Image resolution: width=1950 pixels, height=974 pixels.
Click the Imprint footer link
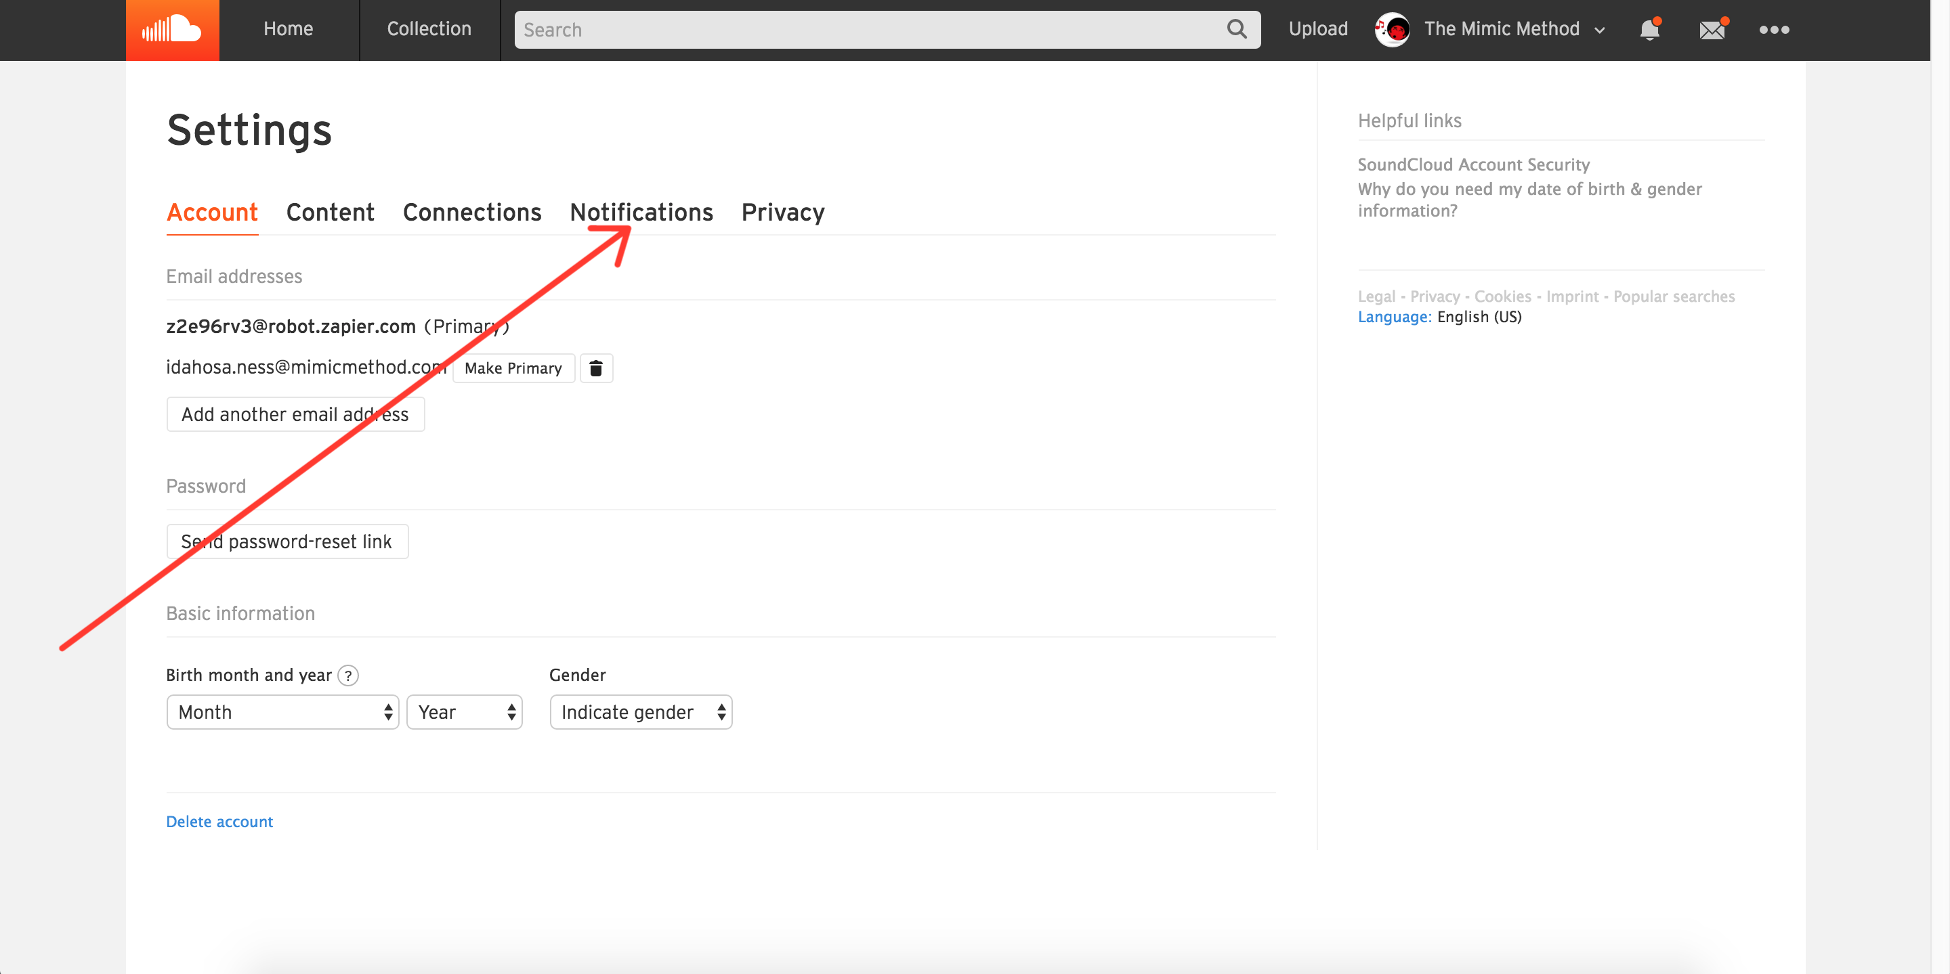click(1571, 296)
